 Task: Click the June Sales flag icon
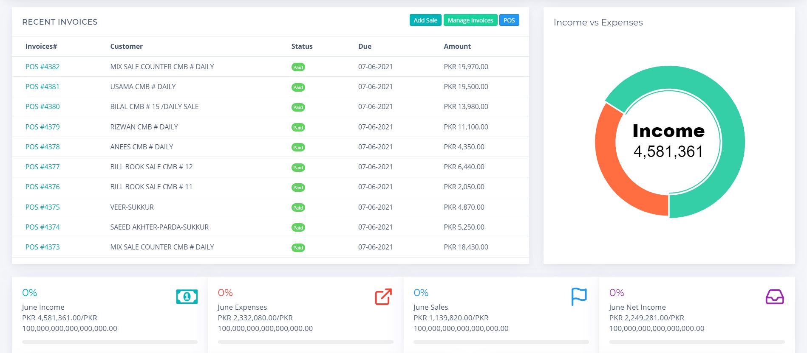579,297
